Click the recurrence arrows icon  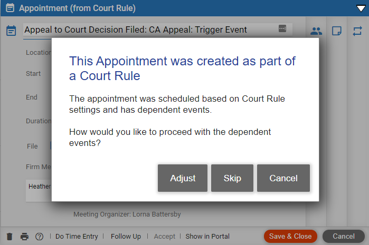coord(357,31)
